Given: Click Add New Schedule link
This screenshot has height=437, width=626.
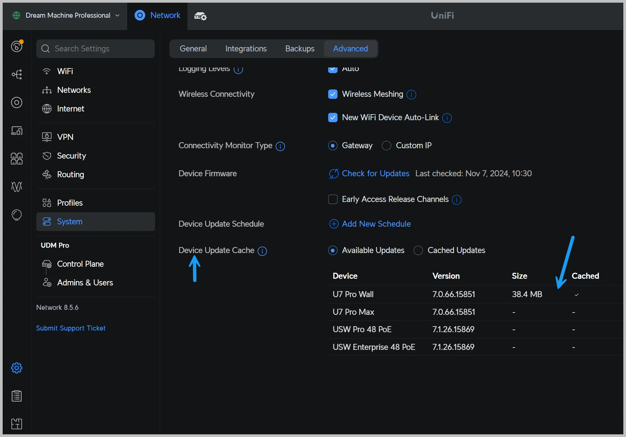Looking at the screenshot, I should coord(370,224).
